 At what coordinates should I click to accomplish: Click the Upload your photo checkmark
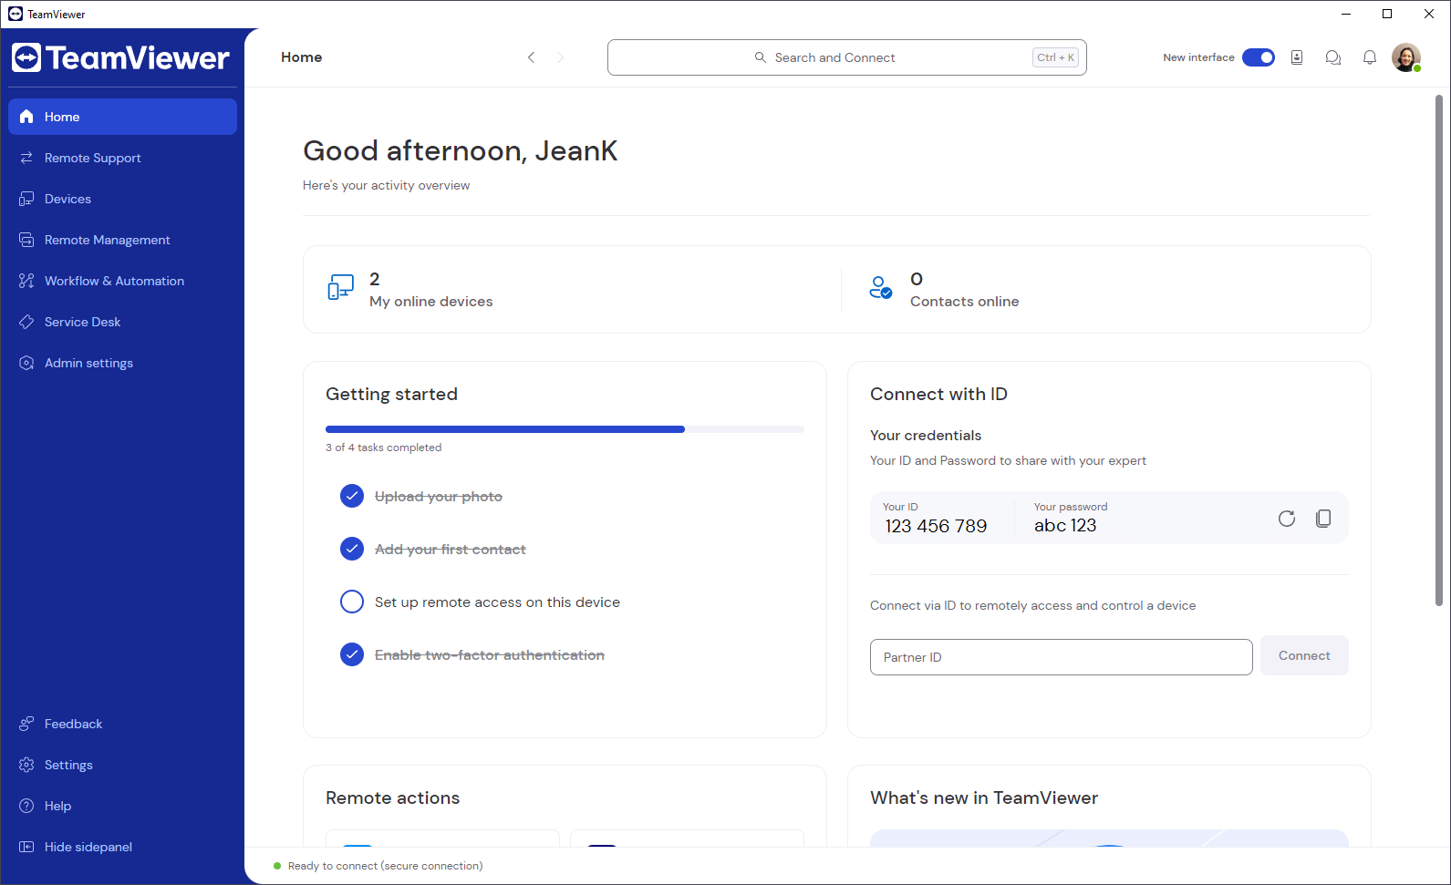[352, 496]
